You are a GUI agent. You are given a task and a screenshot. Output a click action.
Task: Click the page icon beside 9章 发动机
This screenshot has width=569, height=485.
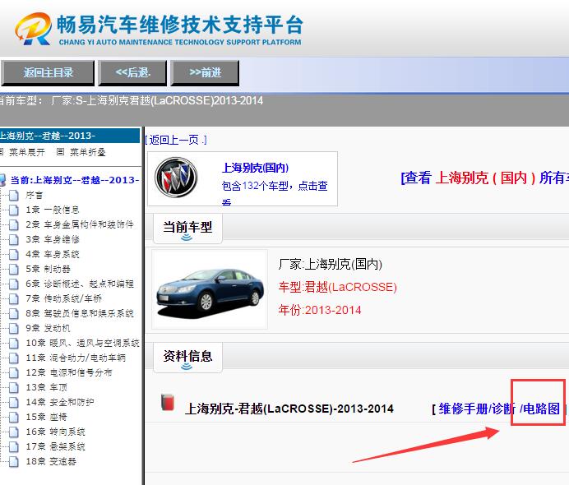tap(14, 328)
